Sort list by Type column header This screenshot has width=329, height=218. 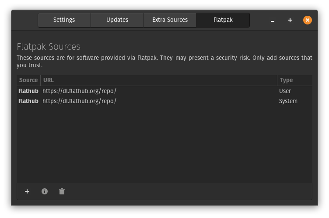click(x=294, y=80)
